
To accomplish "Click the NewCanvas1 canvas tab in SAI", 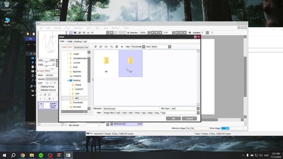I will pos(126,124).
